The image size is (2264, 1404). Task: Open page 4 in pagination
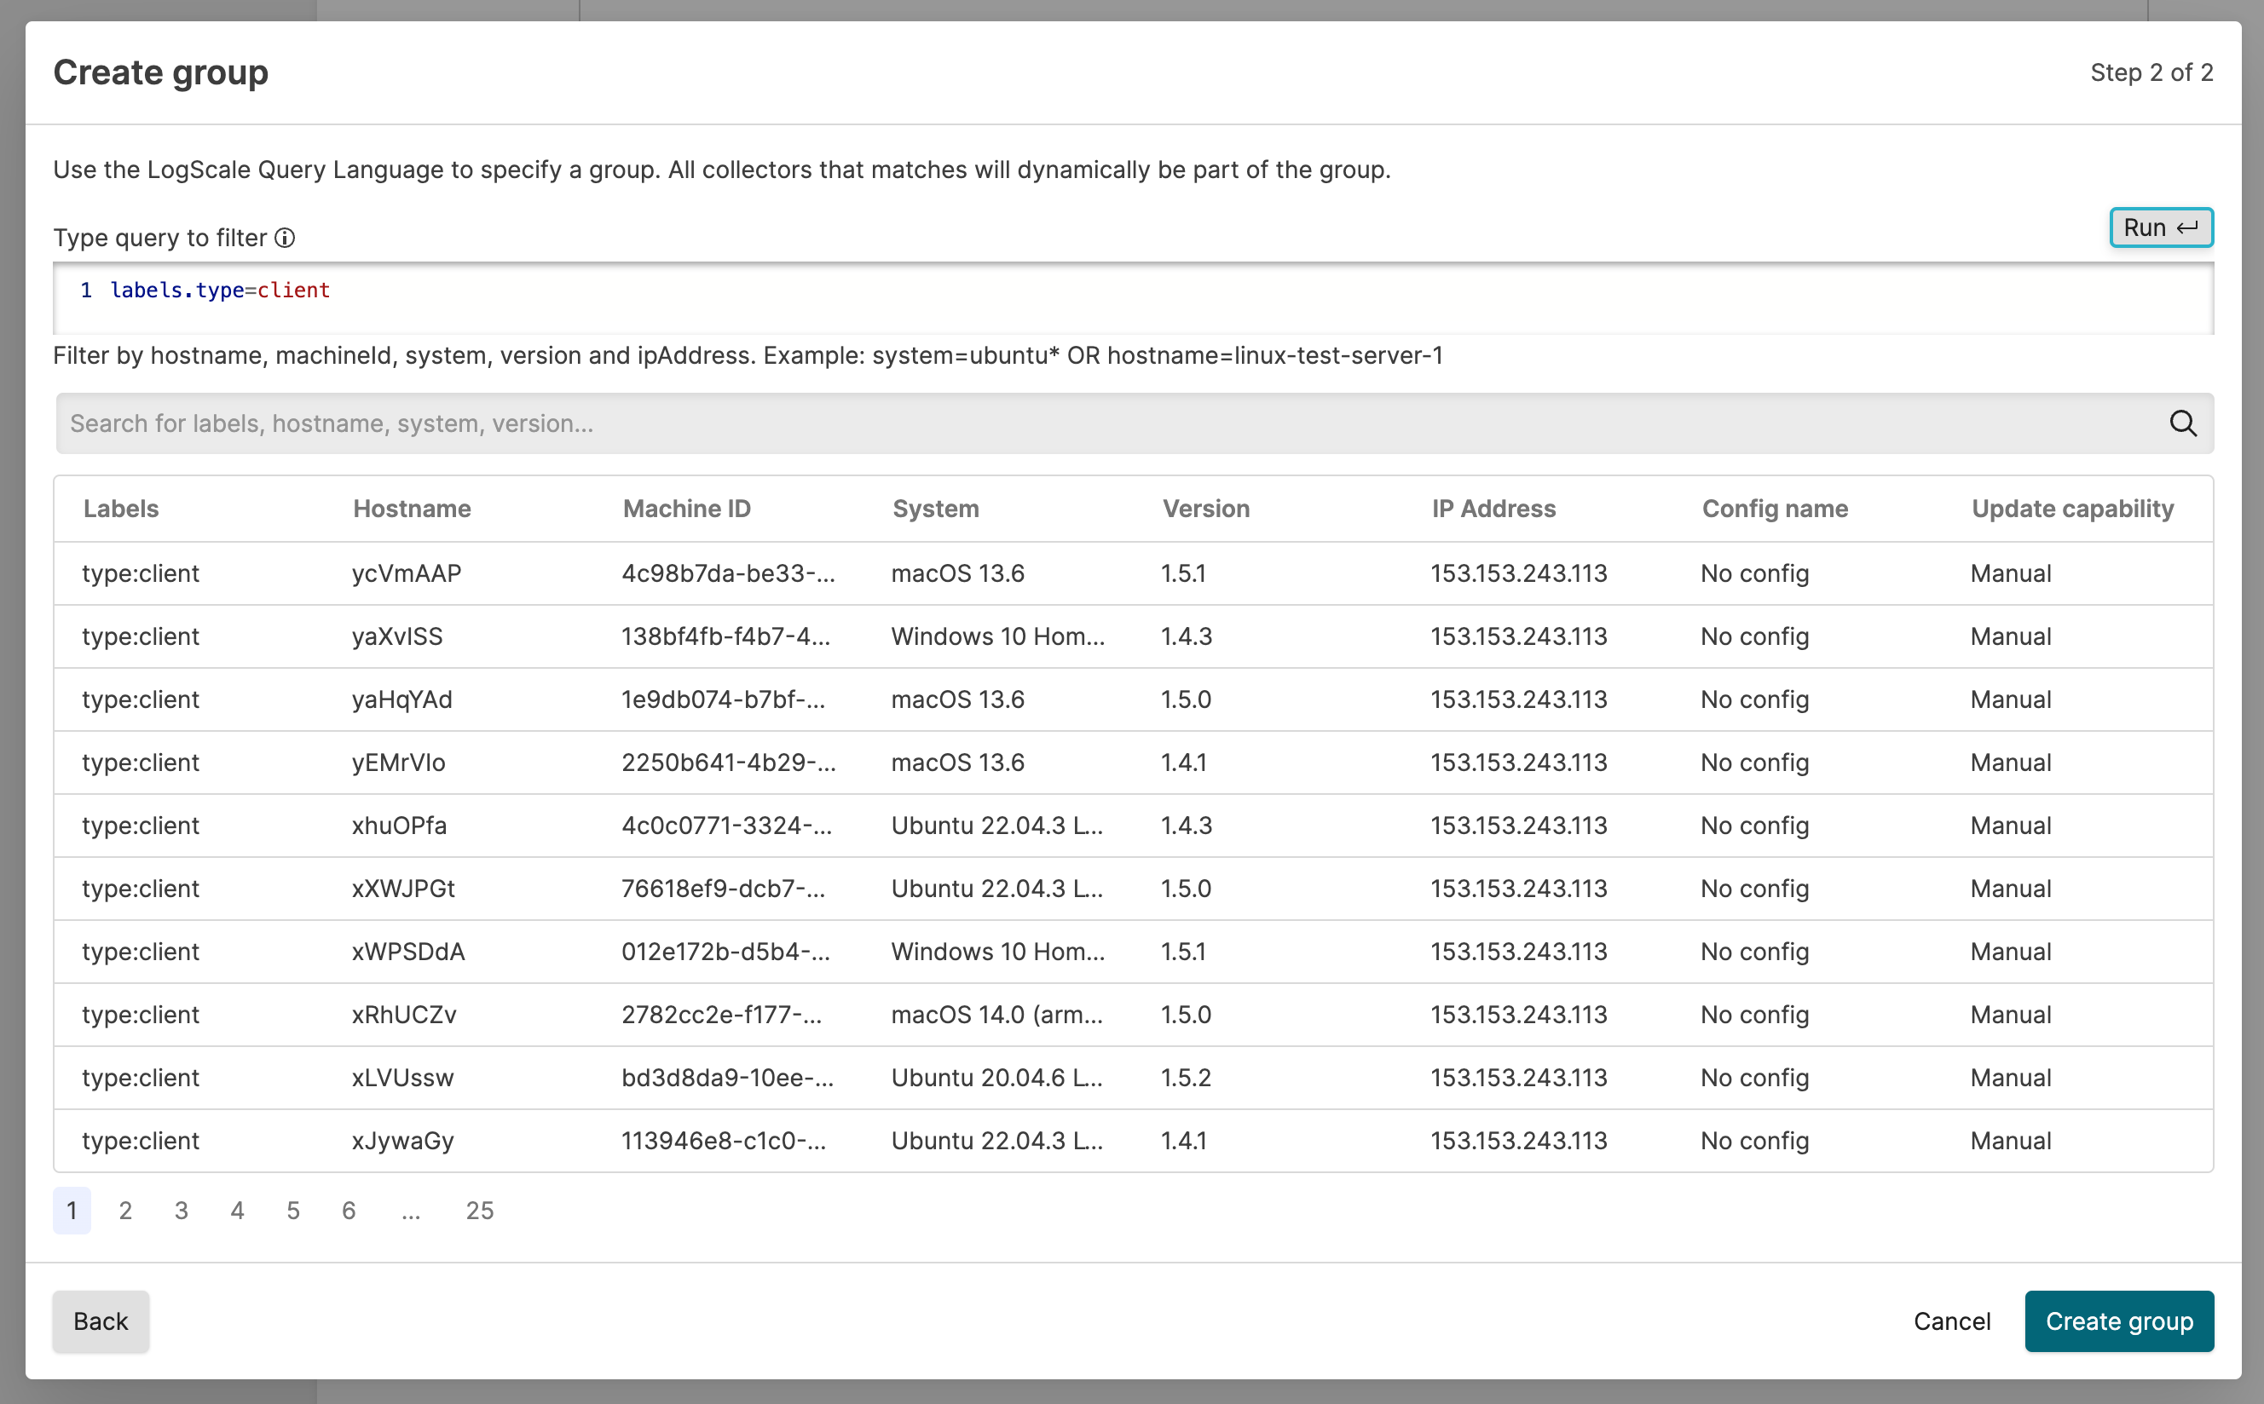click(238, 1210)
